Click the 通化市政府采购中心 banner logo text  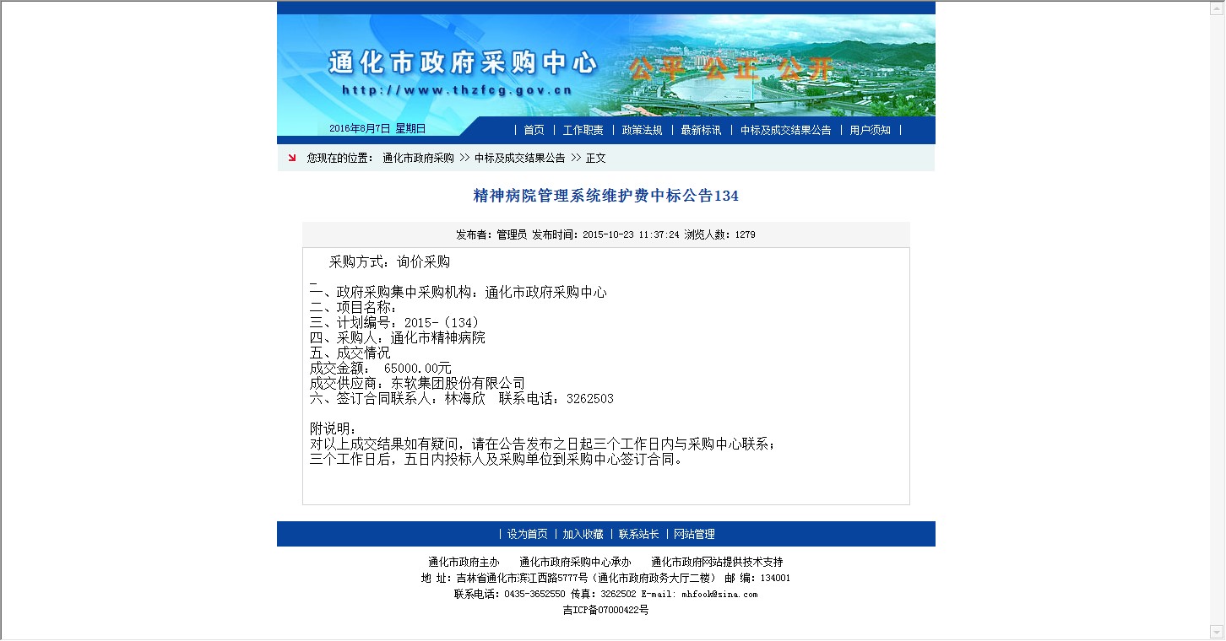point(462,62)
